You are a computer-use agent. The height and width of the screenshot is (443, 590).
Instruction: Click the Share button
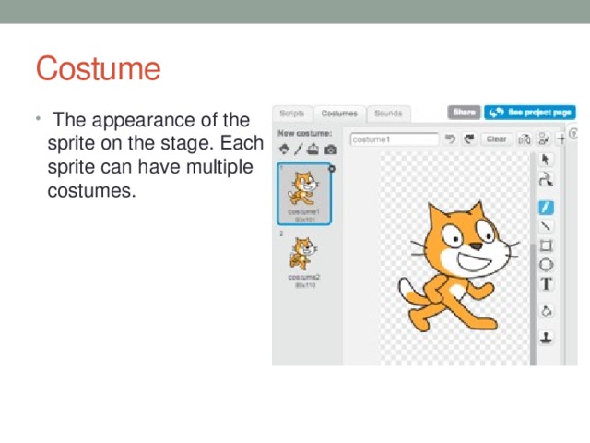pyautogui.click(x=464, y=113)
